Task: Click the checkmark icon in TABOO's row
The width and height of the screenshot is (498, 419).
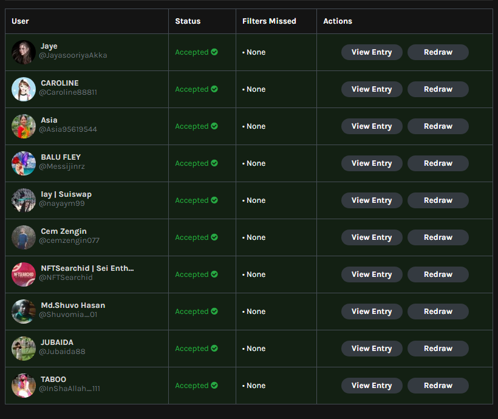Action: (214, 385)
